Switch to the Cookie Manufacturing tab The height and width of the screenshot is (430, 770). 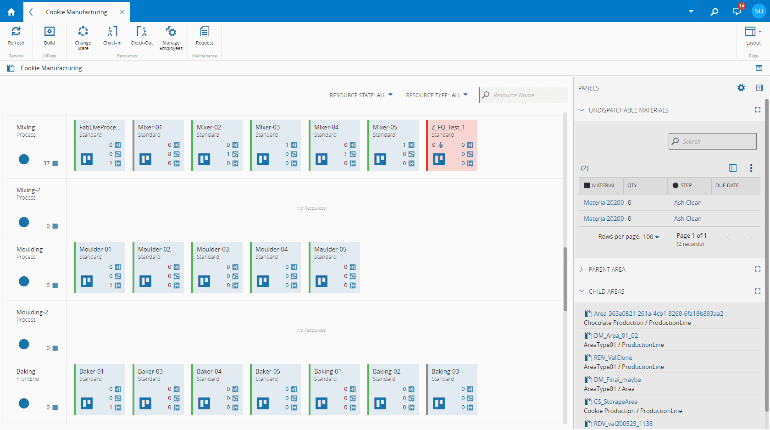(x=77, y=12)
